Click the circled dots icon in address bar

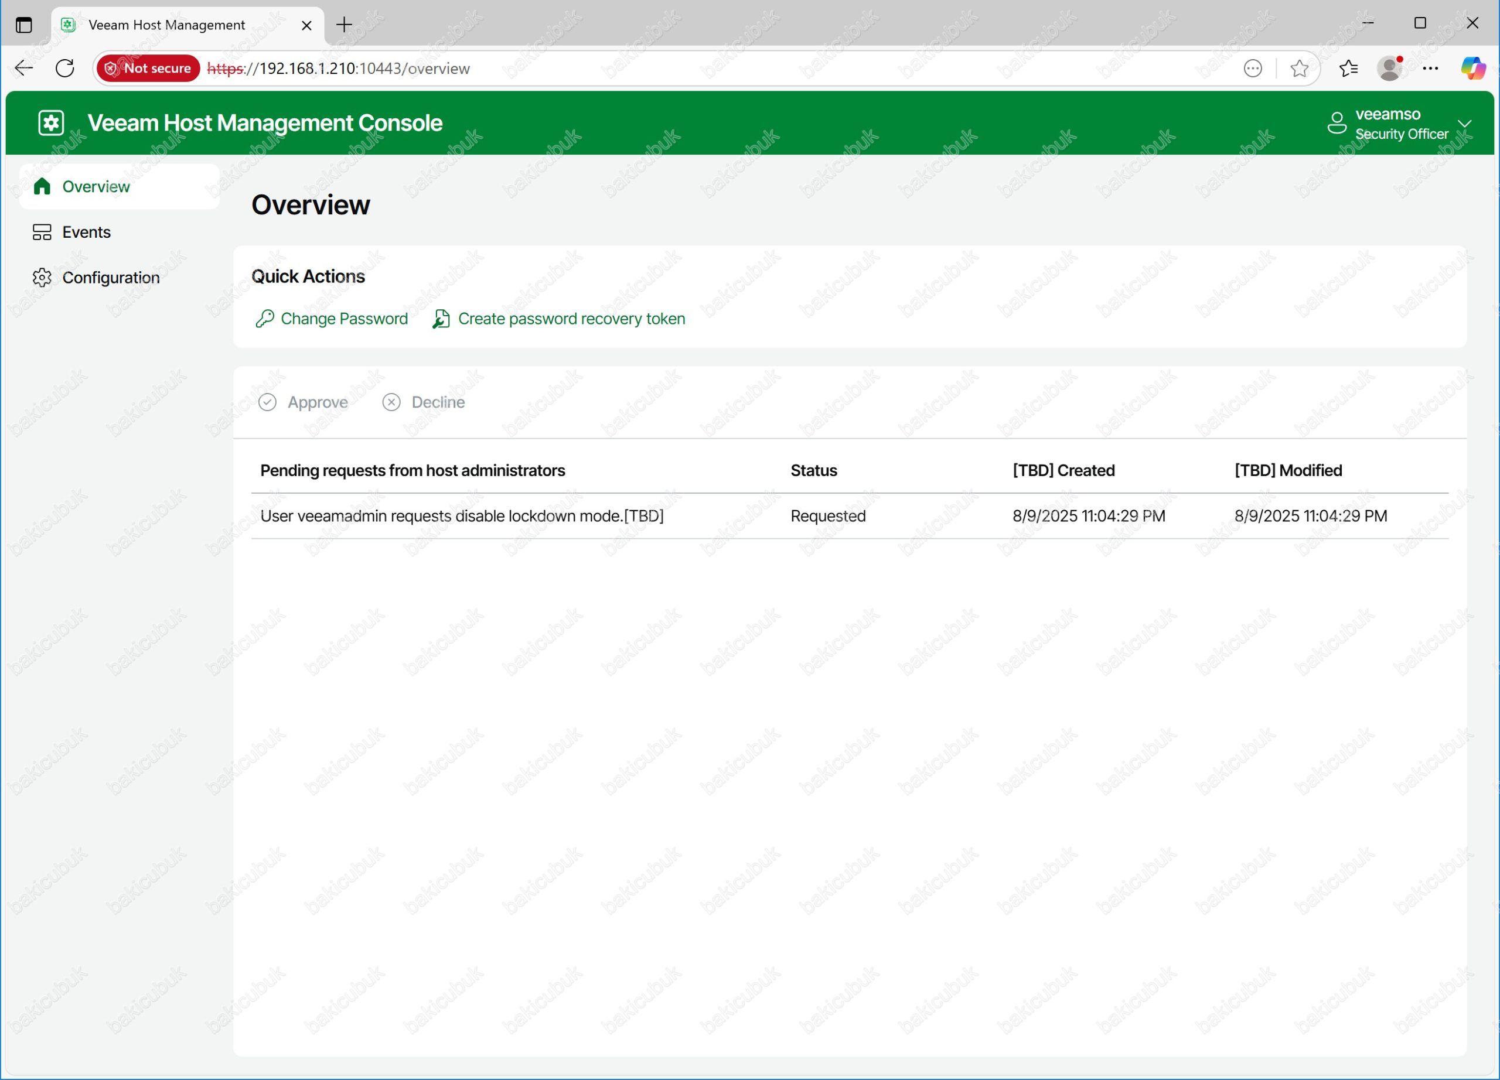1252,68
